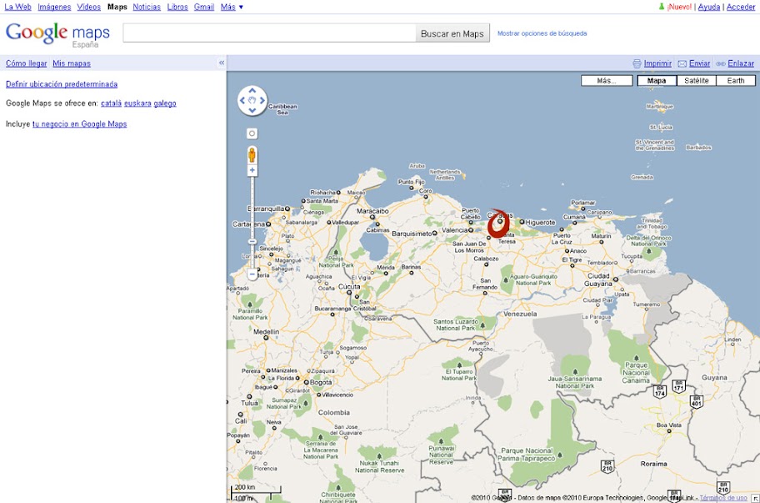Click the BR 174 highway shield
The image size is (760, 503).
coord(660,391)
